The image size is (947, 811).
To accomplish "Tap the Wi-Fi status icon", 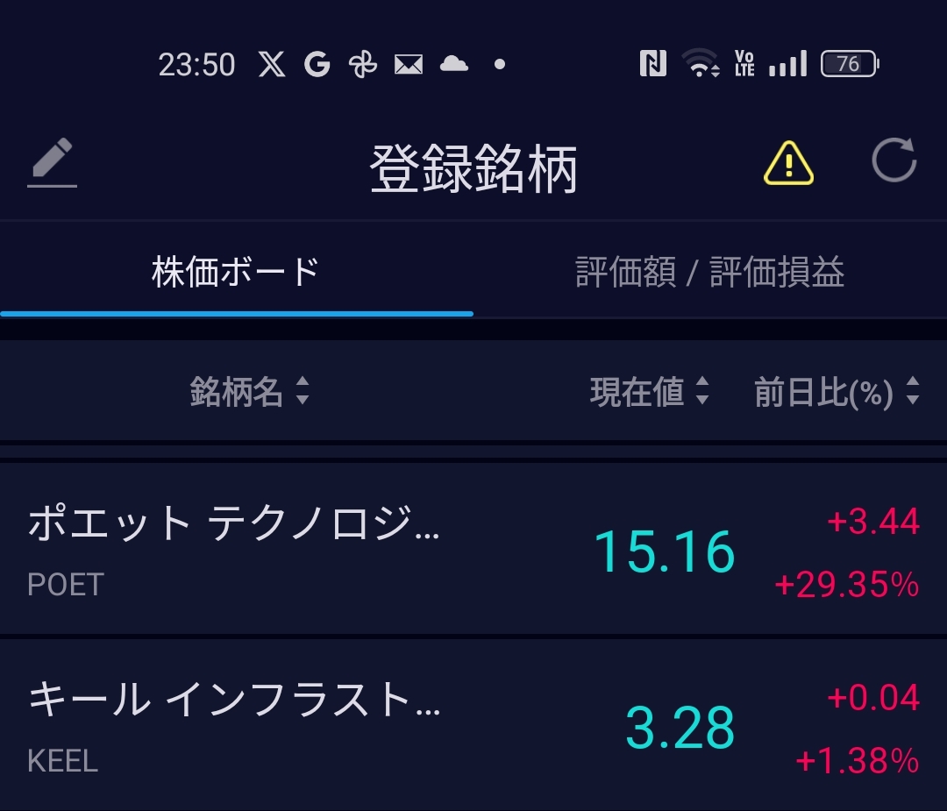I will pyautogui.click(x=701, y=64).
